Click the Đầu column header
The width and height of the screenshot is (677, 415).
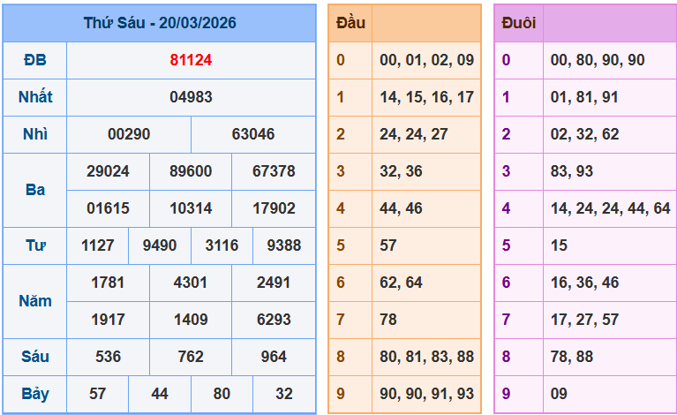(350, 23)
